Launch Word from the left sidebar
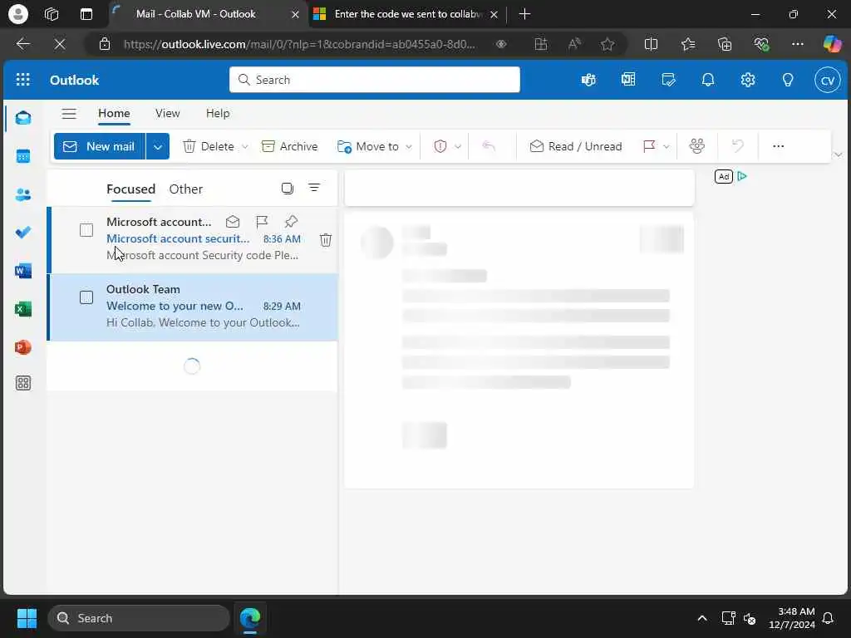 point(23,271)
